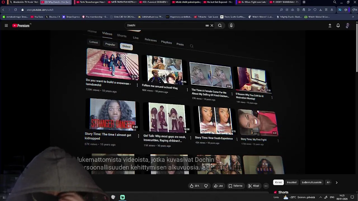Screen dimensions: 358x201
Task: Open more actions three-dot menu below video
Action: click(x=266, y=186)
